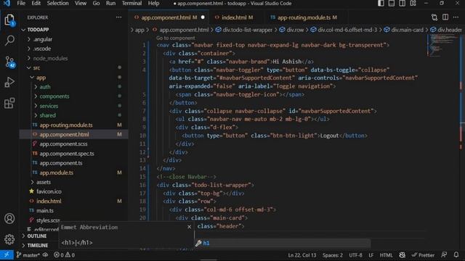
Task: Open editor more actions ellipsis
Action: point(456,17)
